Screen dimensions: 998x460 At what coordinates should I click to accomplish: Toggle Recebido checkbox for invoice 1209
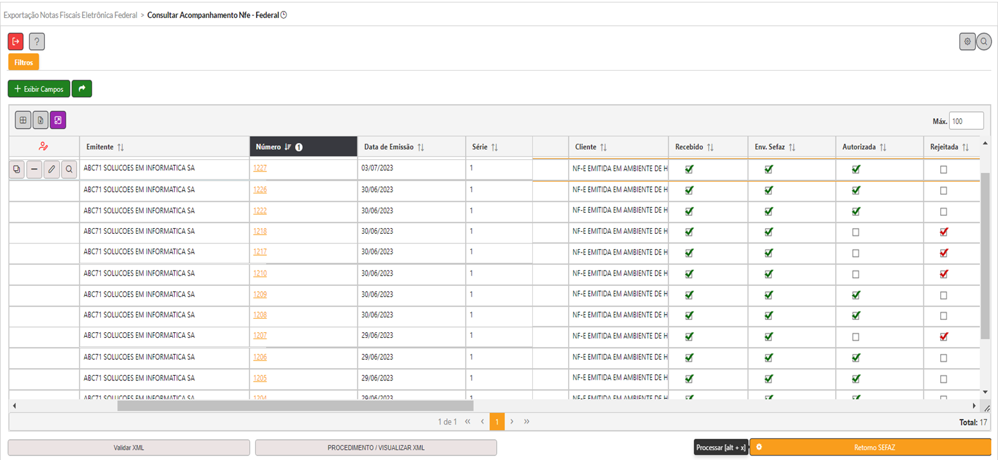pyautogui.click(x=689, y=295)
